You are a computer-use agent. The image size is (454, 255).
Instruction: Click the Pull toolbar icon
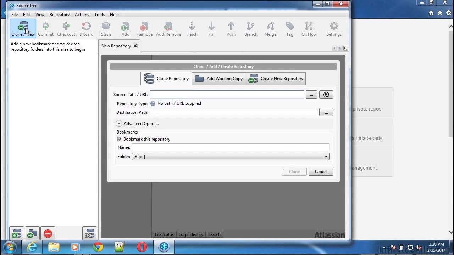[212, 29]
